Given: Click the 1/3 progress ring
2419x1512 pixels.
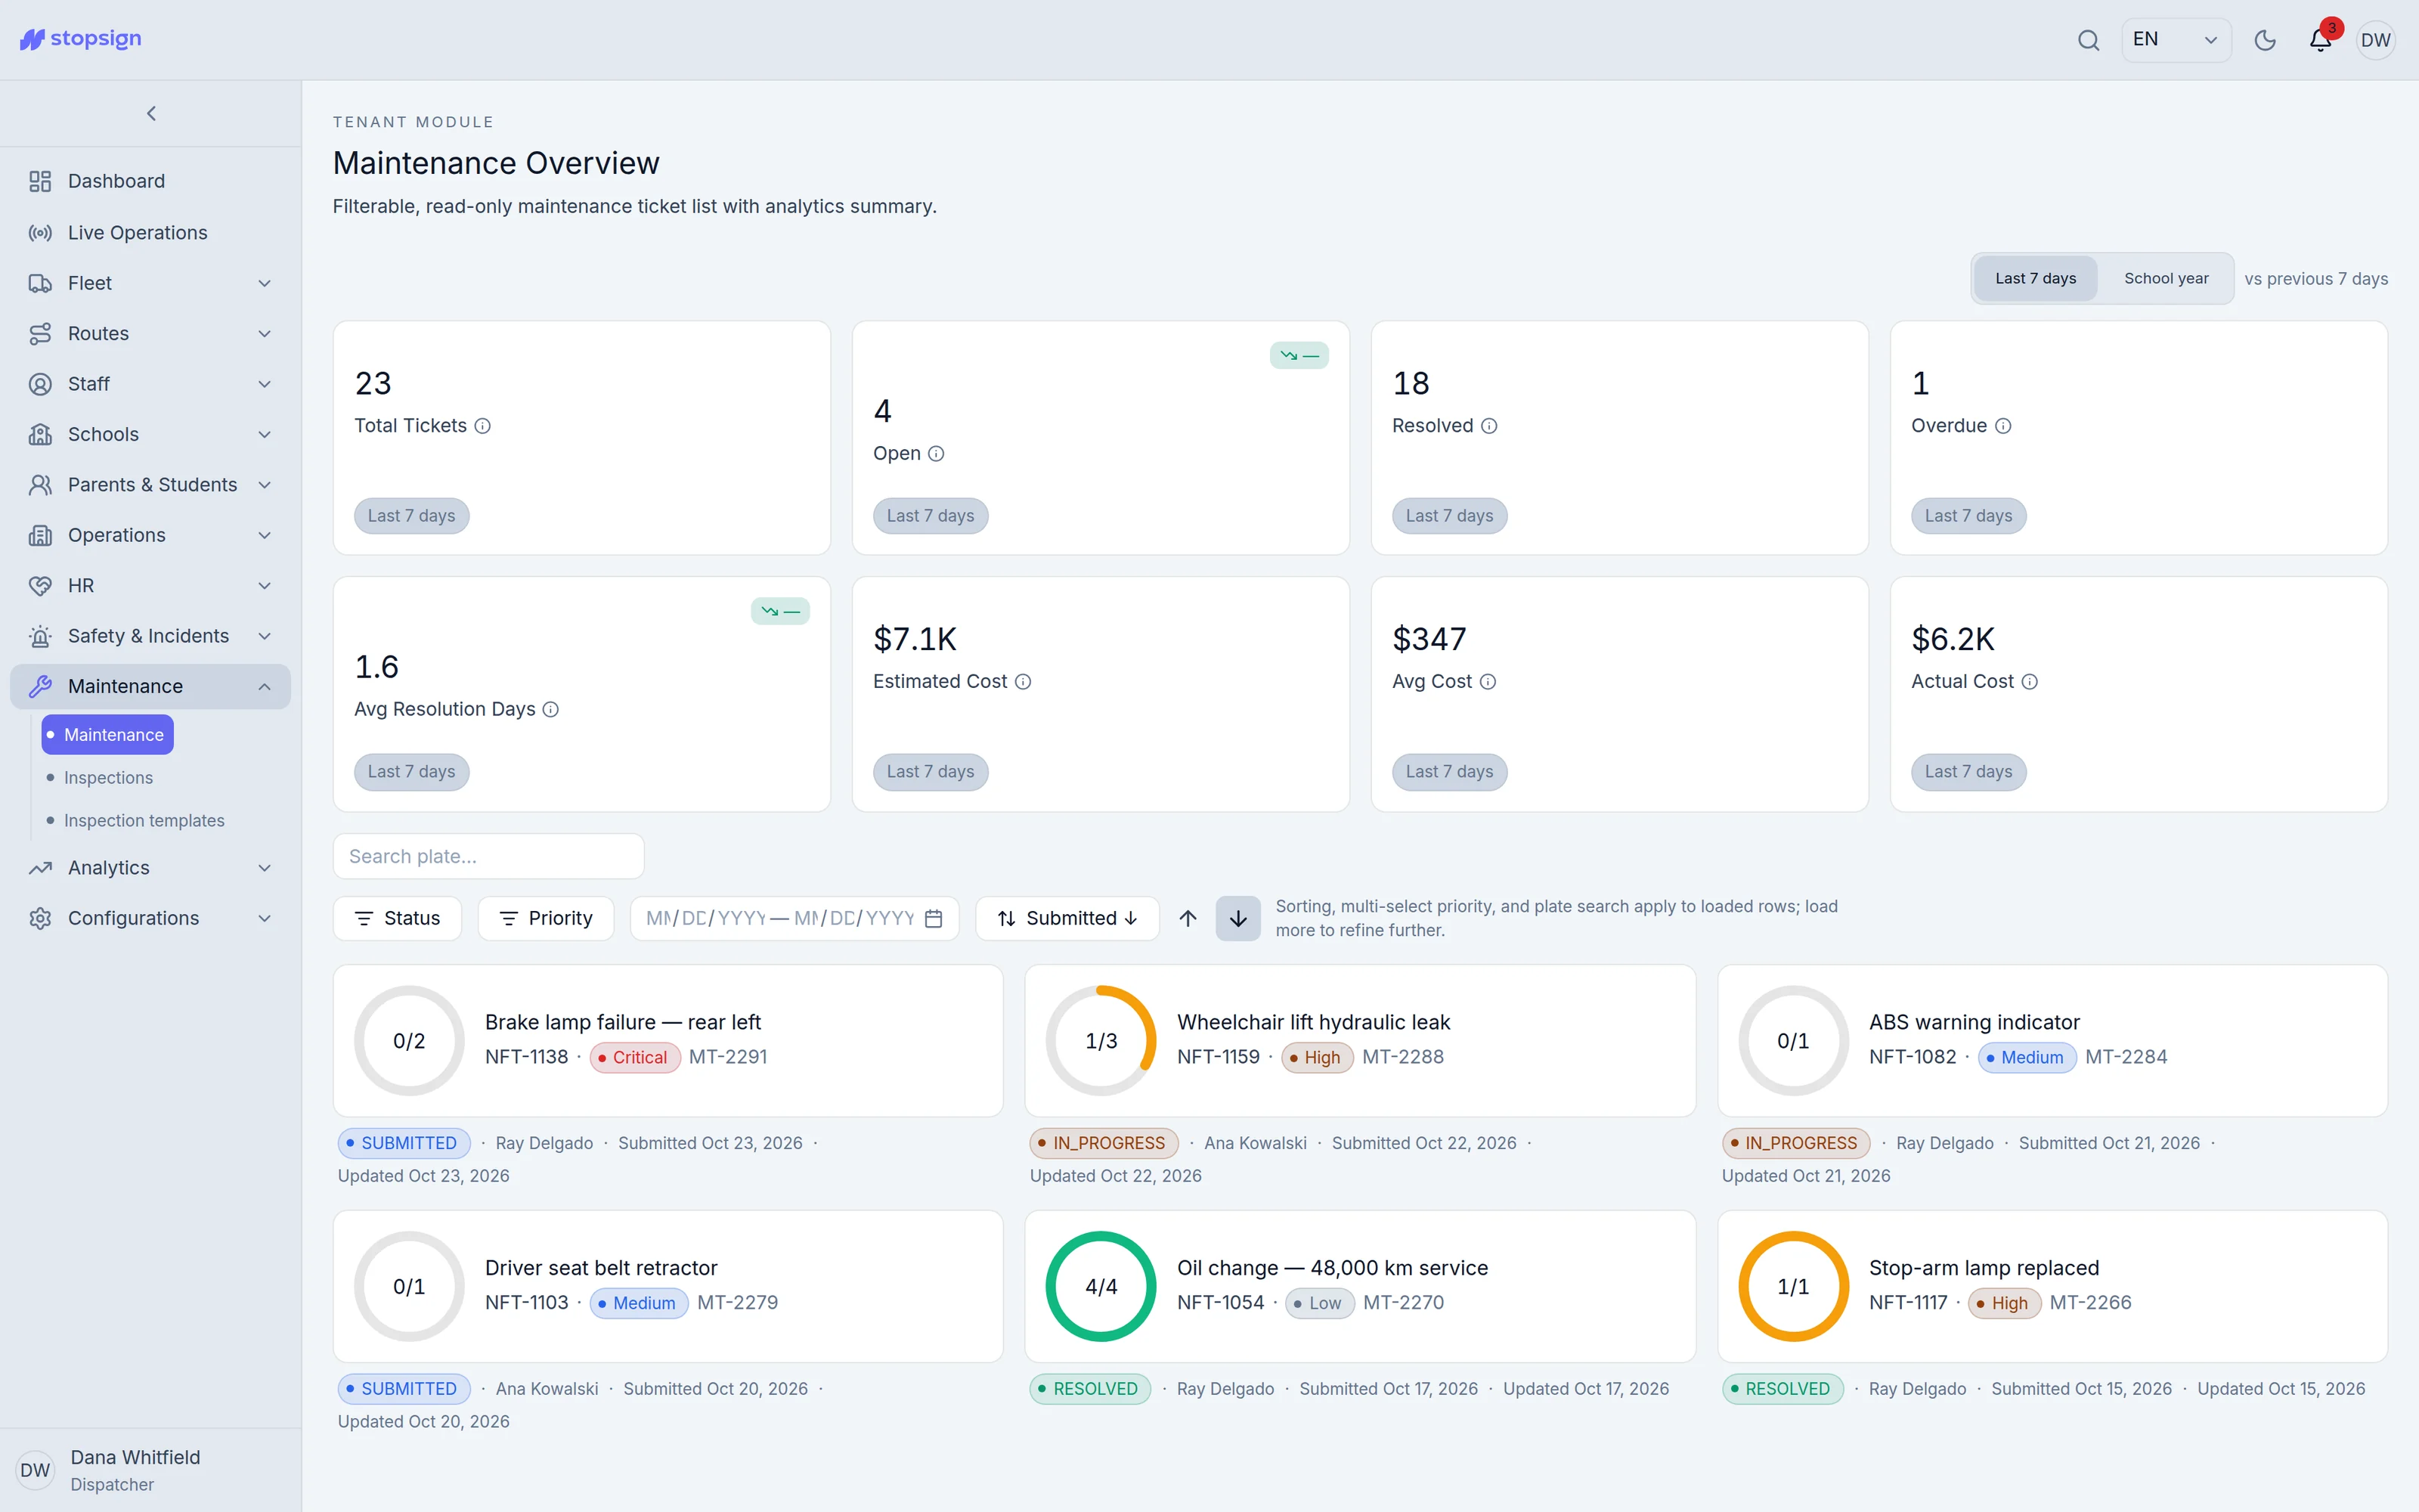Looking at the screenshot, I should tap(1101, 1041).
